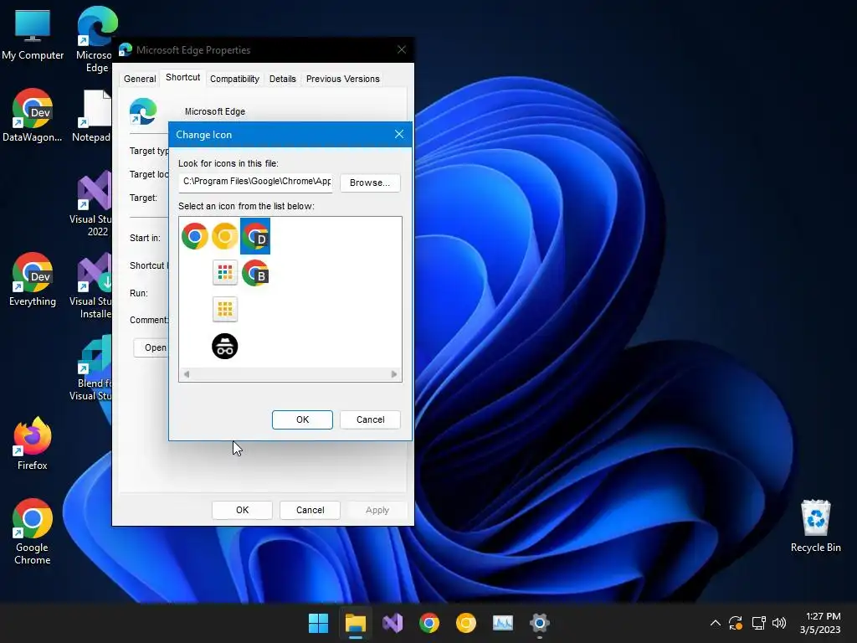857x643 pixels.
Task: Confirm with OK in Change Icon dialog
Action: point(302,419)
